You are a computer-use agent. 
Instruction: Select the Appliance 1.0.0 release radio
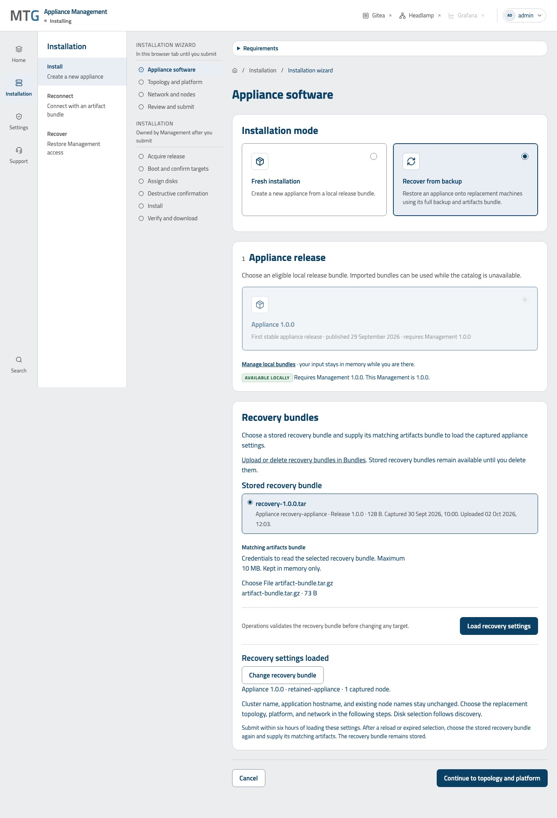tap(525, 300)
